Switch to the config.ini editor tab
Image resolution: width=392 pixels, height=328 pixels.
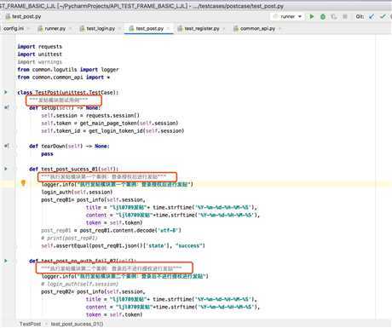tap(14, 28)
